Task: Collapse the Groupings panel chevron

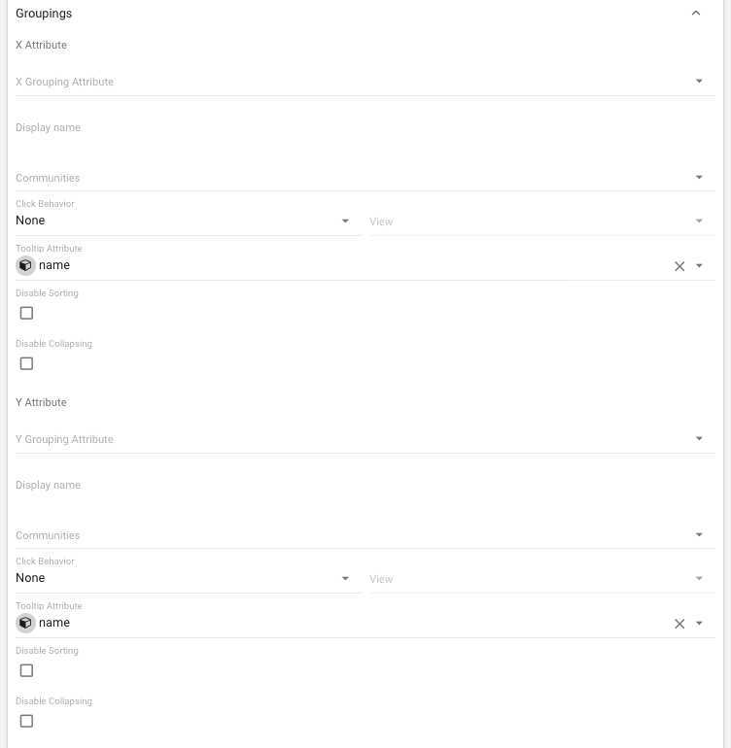Action: (696, 14)
